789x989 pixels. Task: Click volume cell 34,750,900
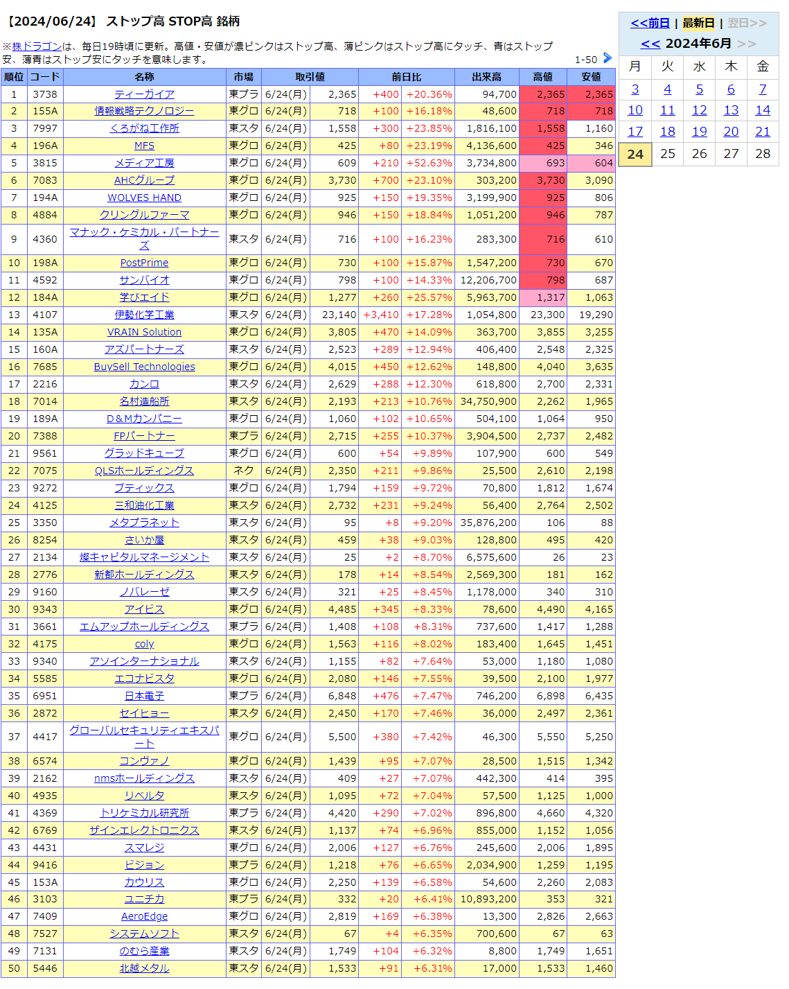click(486, 401)
